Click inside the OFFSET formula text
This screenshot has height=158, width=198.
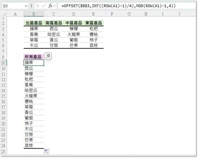[x=119, y=6]
